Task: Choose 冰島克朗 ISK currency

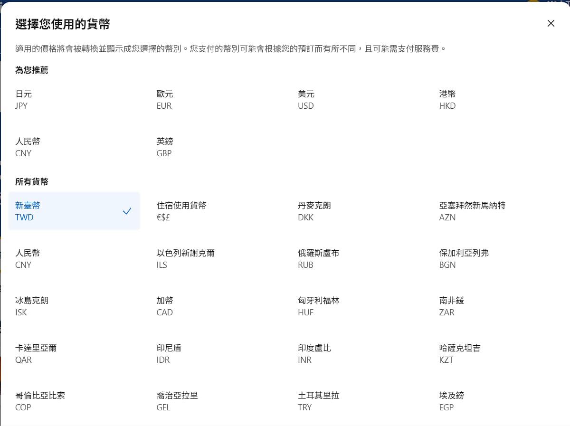Action: click(x=32, y=306)
